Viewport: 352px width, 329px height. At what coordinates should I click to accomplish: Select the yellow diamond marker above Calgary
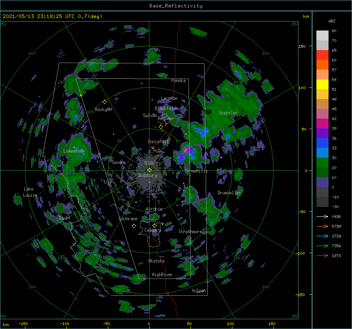point(154,225)
